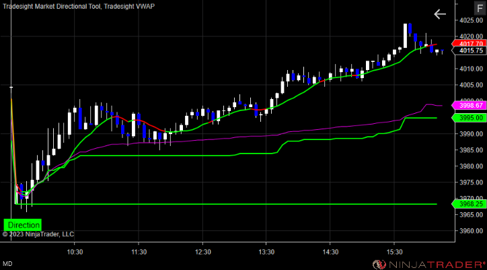487x270 pixels.
Task: Click the 3960.00 price axis label
Action: [472, 231]
